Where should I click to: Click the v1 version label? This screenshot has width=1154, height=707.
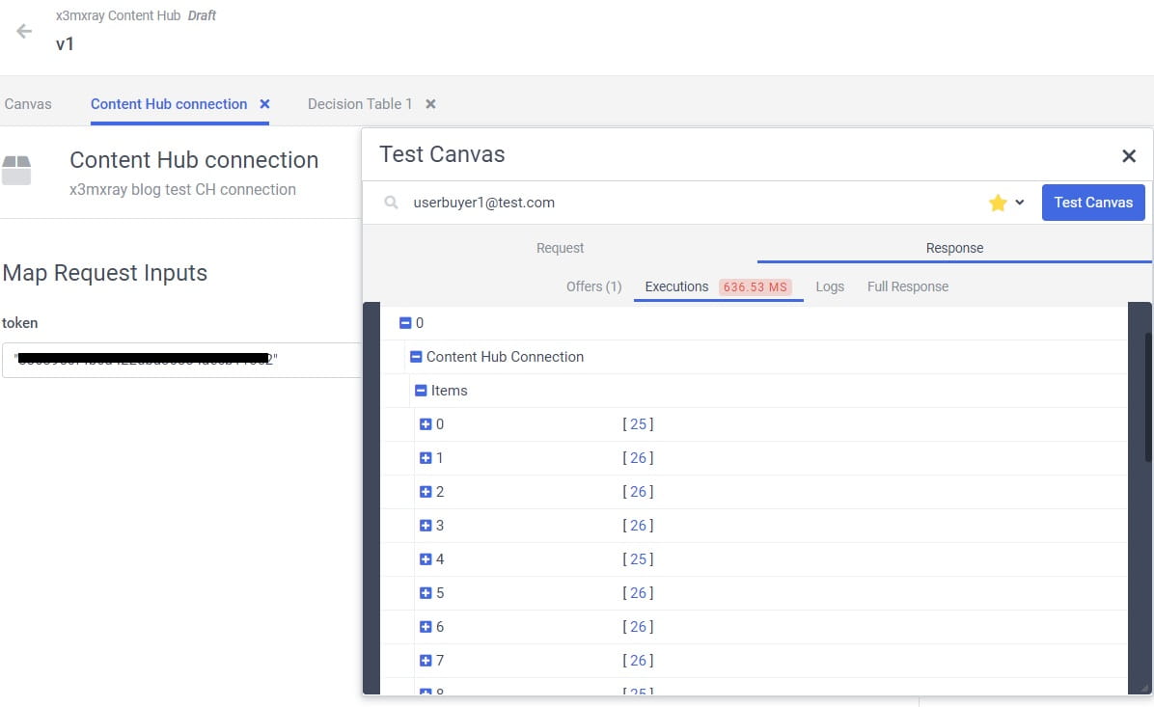65,44
